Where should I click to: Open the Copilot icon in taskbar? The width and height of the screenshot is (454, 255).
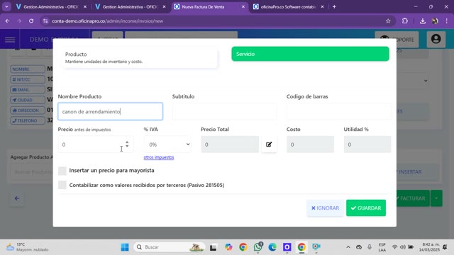pyautogui.click(x=228, y=247)
